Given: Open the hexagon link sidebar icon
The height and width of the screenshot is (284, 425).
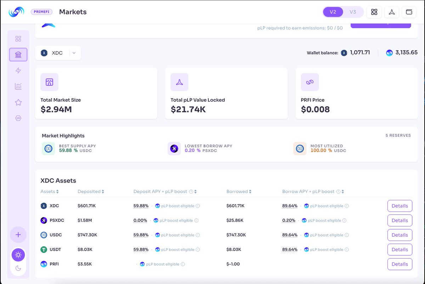Looking at the screenshot, I should click(x=18, y=118).
